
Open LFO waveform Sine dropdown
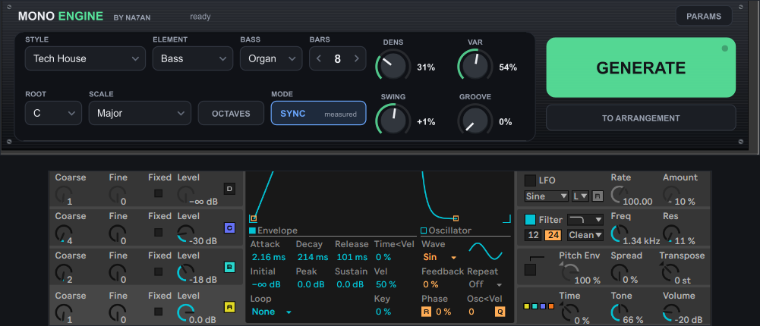tap(546, 196)
